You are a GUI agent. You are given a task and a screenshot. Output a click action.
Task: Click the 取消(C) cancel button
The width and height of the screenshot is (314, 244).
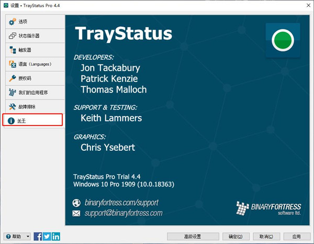click(x=266, y=237)
